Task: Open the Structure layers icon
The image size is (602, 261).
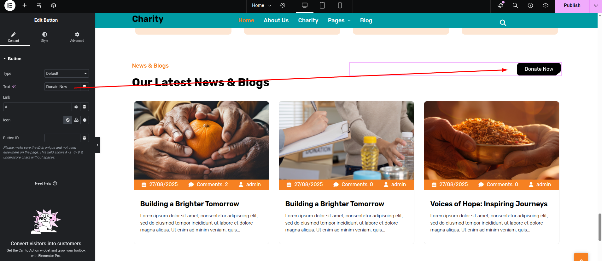Action: coord(54,5)
